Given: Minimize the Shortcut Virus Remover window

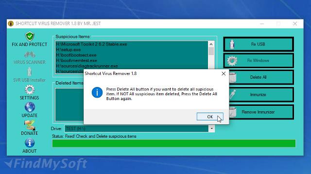Looking at the screenshot, I should (262, 24).
